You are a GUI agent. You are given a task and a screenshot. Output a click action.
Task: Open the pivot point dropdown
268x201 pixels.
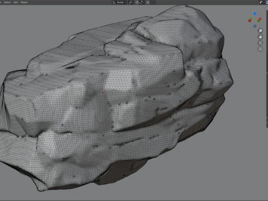(x=131, y=2)
